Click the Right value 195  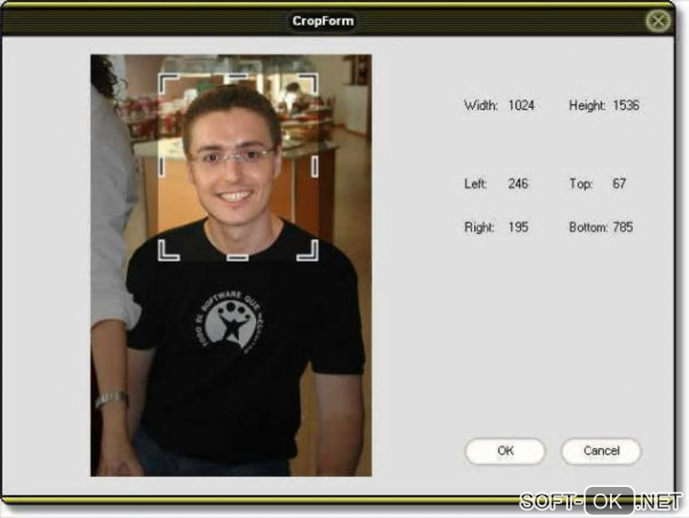(x=518, y=227)
